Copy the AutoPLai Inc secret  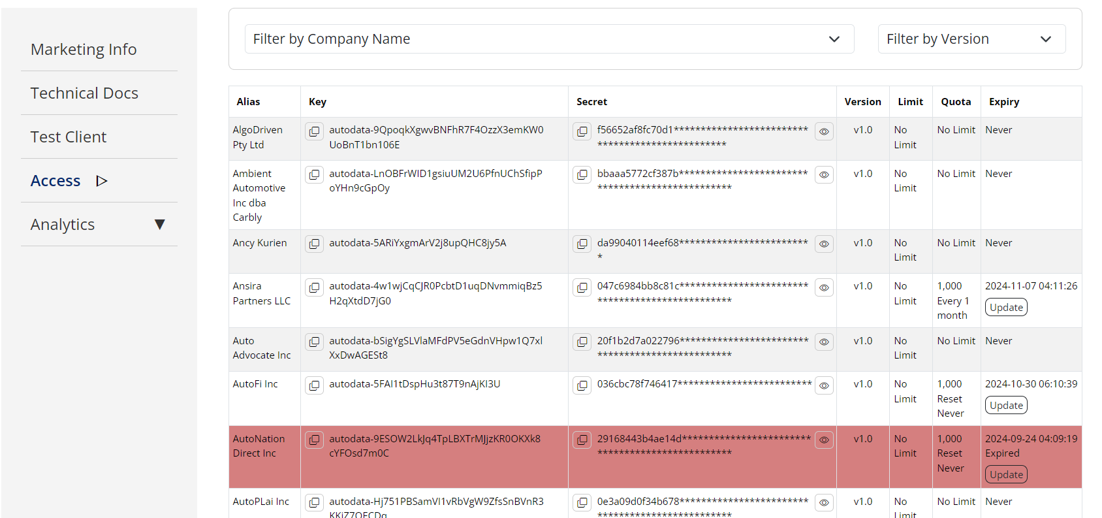(x=582, y=503)
